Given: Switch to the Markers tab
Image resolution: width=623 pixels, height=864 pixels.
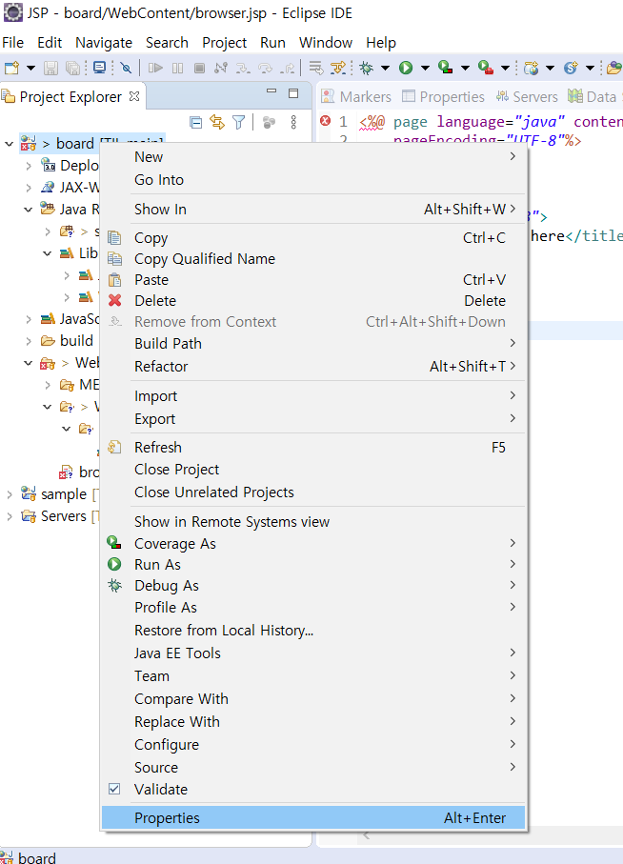Looking at the screenshot, I should tap(356, 96).
